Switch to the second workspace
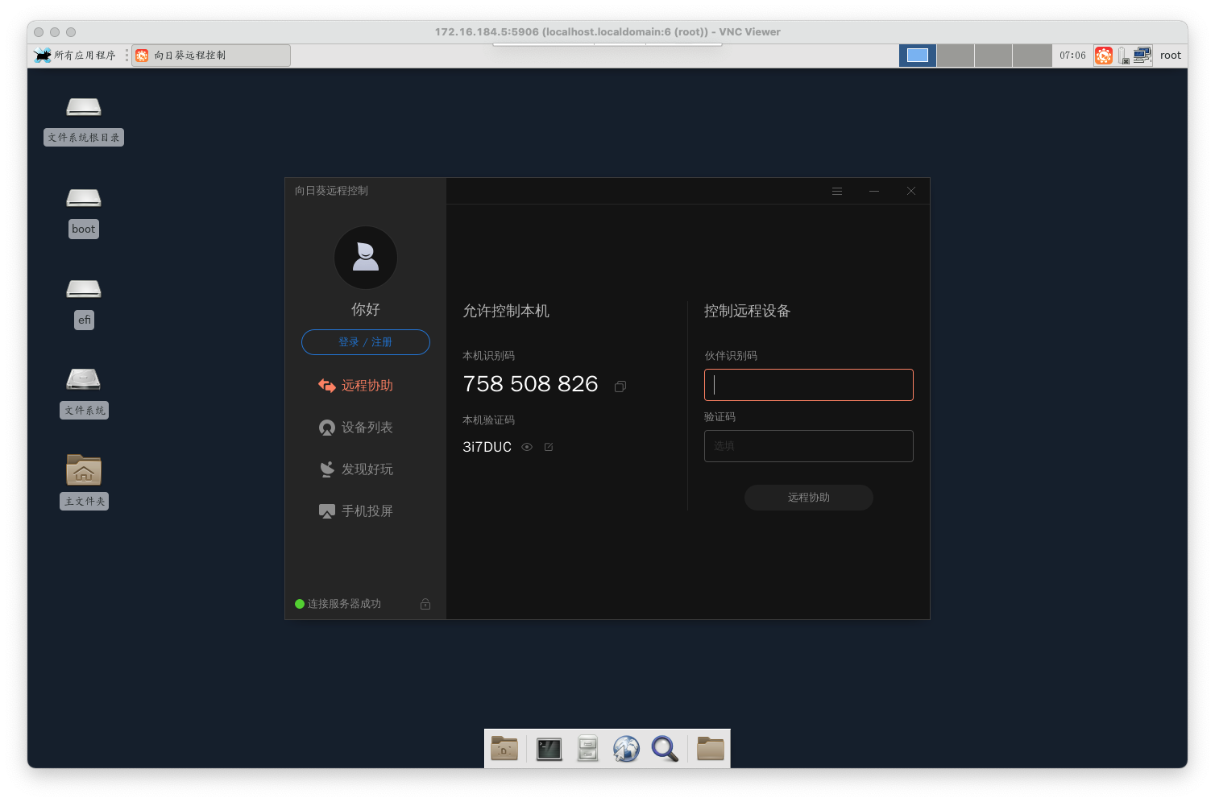Screen dimensions: 1215x802 pyautogui.click(x=956, y=56)
